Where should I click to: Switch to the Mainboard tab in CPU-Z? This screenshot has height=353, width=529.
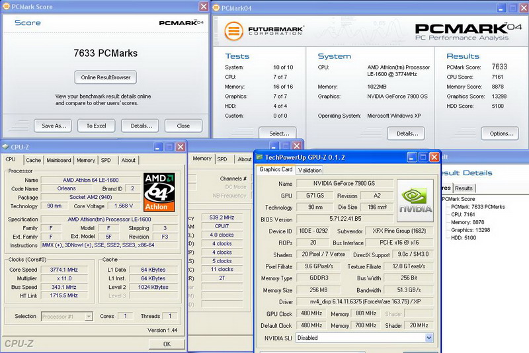59,160
